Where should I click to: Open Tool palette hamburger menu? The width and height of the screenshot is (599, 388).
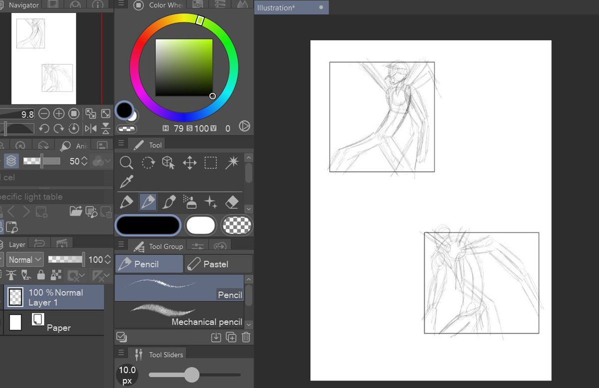(x=121, y=143)
